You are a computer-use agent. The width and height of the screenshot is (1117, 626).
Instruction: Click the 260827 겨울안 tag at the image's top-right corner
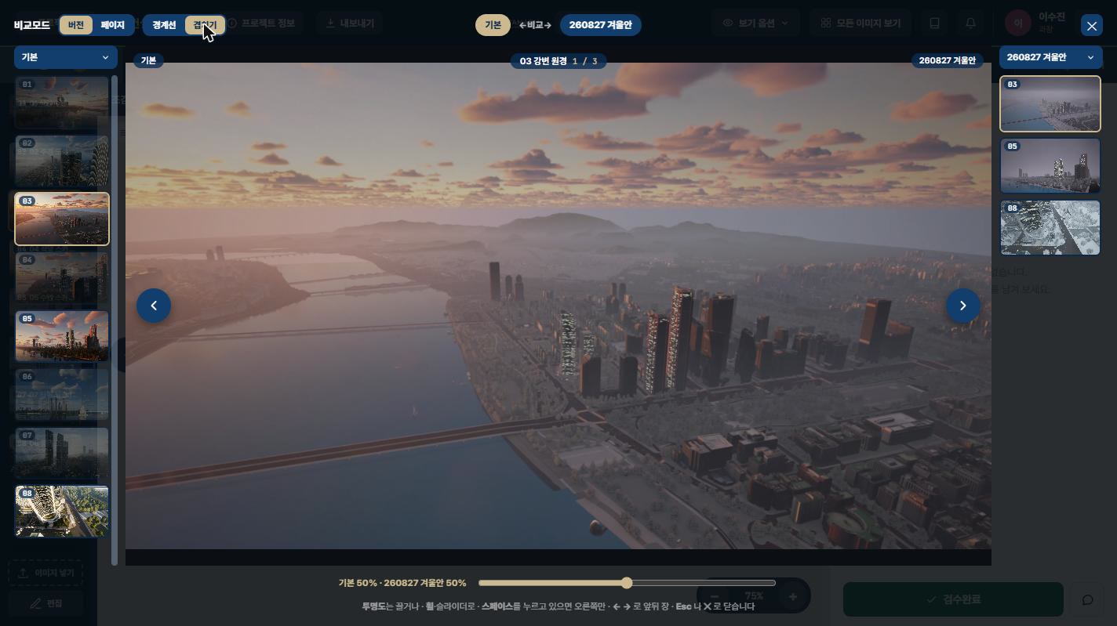tap(948, 60)
